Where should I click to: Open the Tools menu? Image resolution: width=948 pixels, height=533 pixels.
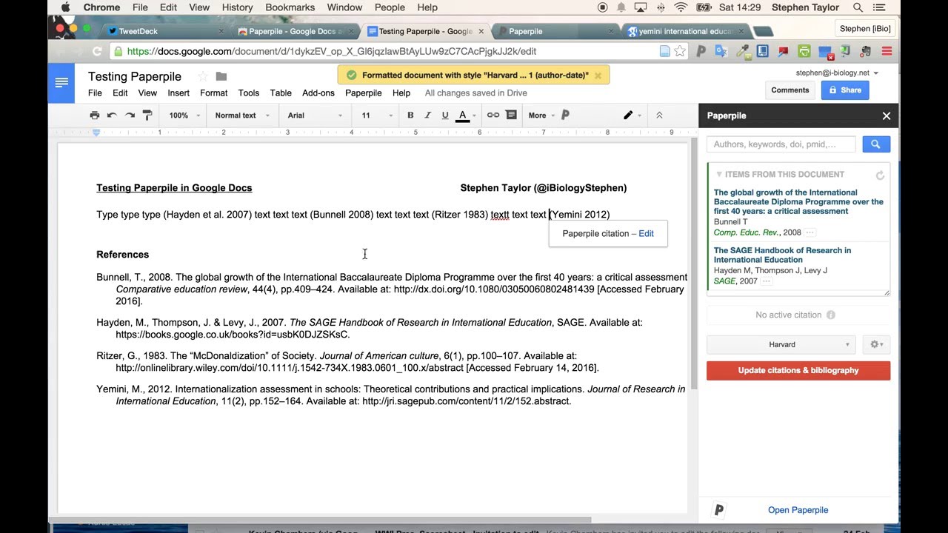pos(249,93)
